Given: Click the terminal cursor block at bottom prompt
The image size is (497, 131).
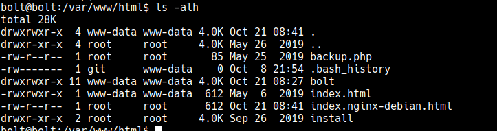Looking at the screenshot, I should pyautogui.click(x=158, y=129).
